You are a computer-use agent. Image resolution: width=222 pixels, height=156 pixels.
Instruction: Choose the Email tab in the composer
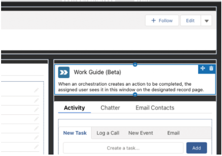(x=173, y=133)
